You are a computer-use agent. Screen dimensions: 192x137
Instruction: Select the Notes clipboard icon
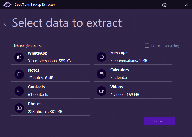19,74
